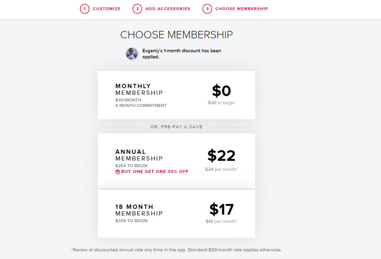Click the red gift icon
381x259 pixels.
[118, 172]
